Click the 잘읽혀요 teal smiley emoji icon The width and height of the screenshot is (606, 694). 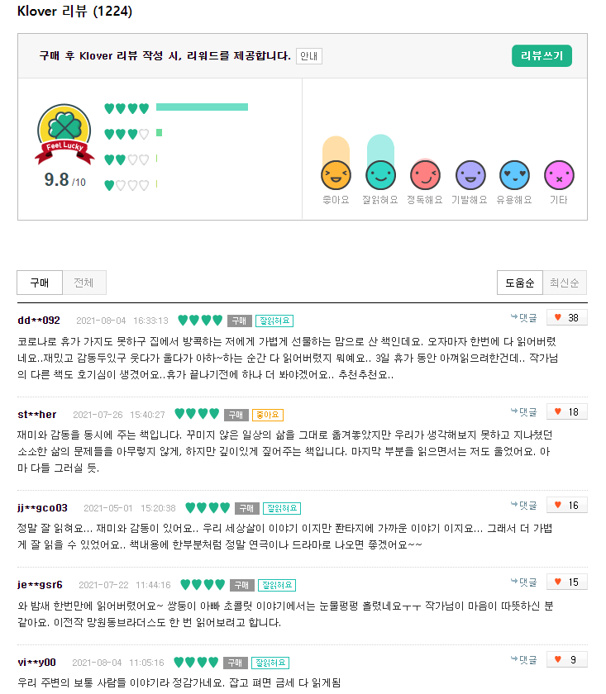(x=380, y=175)
